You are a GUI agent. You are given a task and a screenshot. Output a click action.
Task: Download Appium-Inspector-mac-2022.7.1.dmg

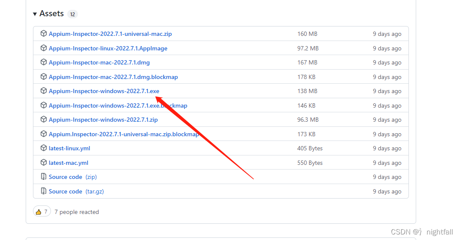pyautogui.click(x=99, y=62)
